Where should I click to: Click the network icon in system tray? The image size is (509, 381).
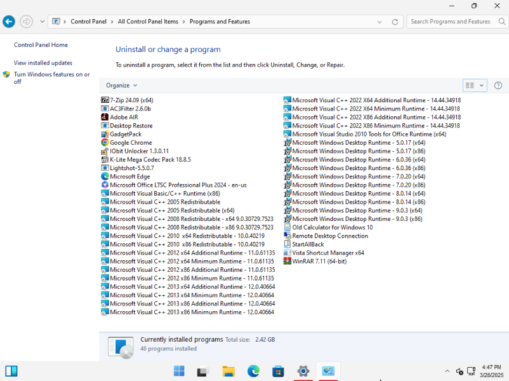471,371
